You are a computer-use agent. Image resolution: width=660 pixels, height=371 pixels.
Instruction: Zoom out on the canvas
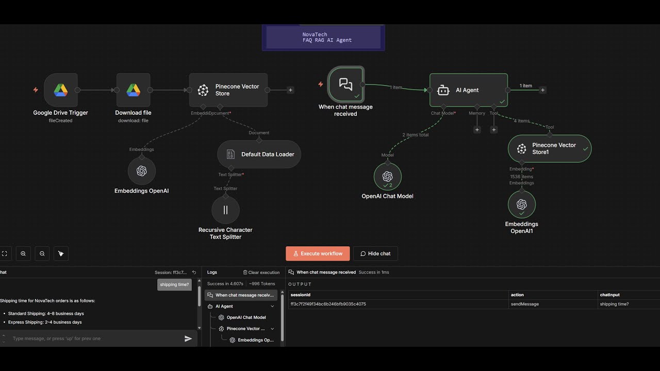coord(42,254)
